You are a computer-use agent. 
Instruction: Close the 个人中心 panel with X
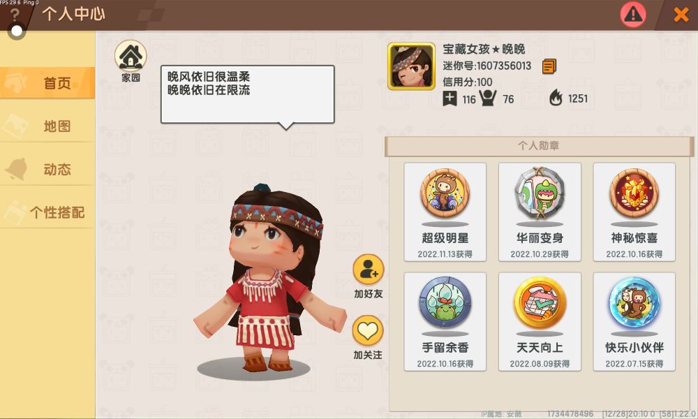tap(681, 15)
